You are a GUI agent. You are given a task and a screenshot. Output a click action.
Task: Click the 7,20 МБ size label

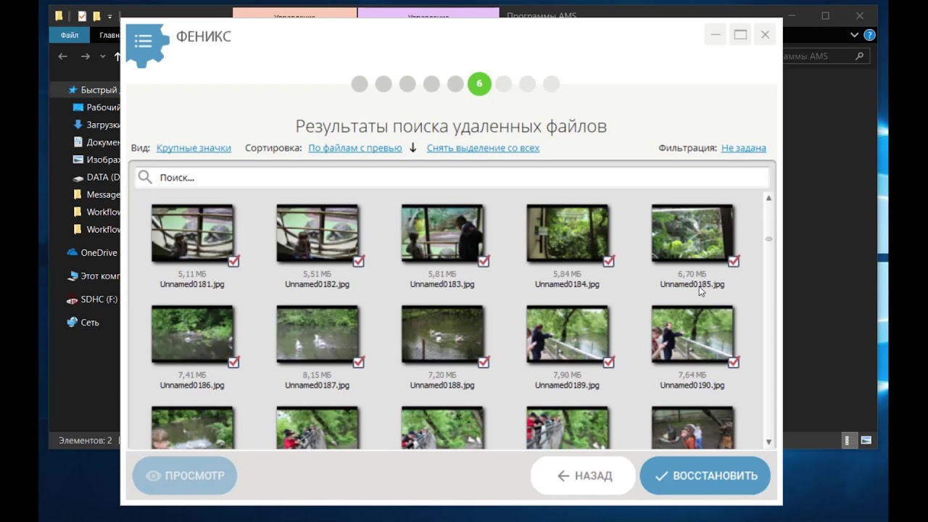pos(442,375)
